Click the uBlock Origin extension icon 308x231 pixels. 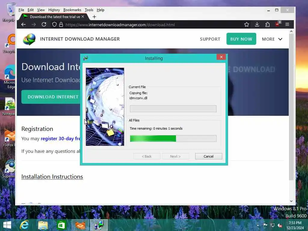click(x=278, y=24)
